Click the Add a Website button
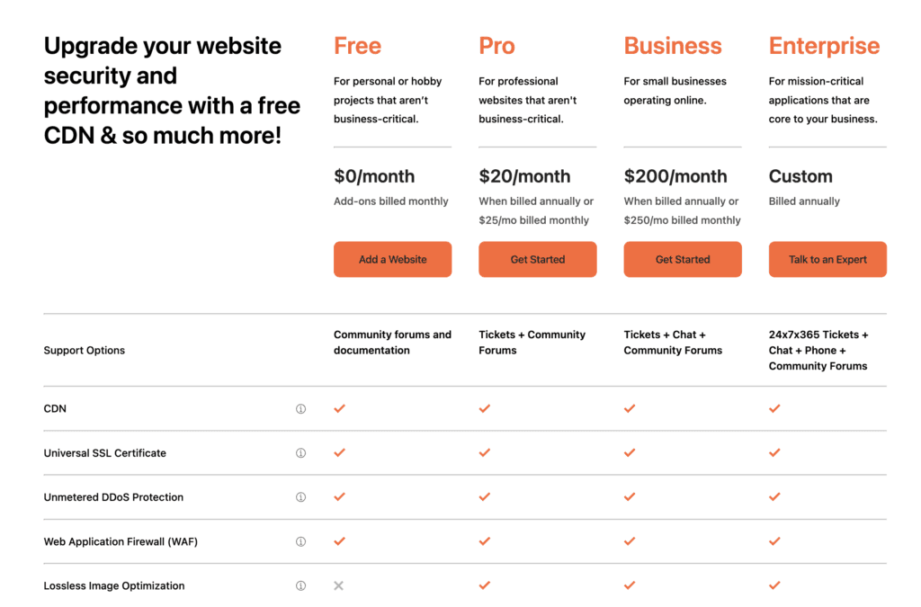 392,260
